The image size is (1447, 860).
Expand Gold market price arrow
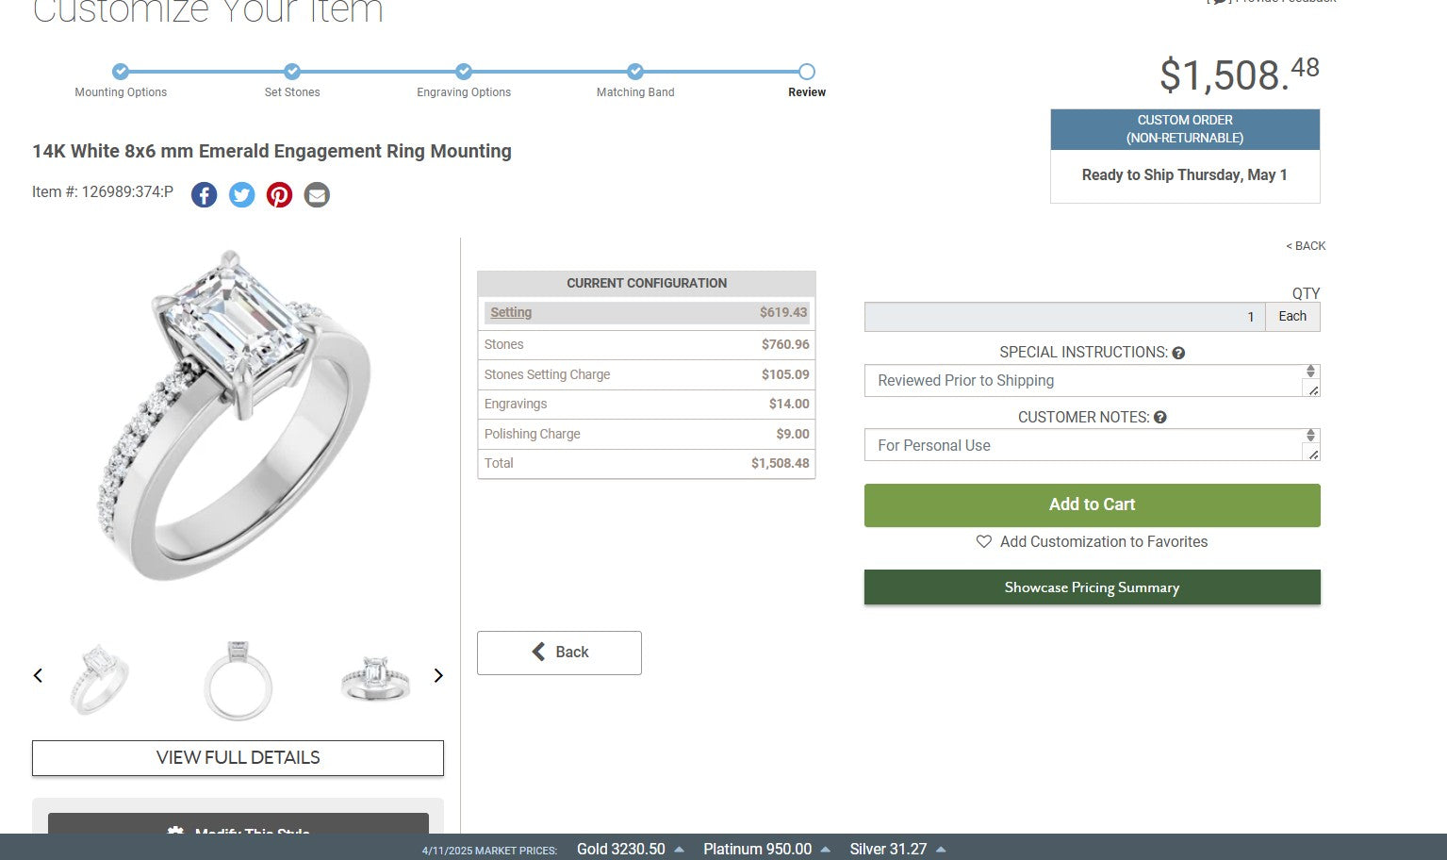(x=679, y=850)
